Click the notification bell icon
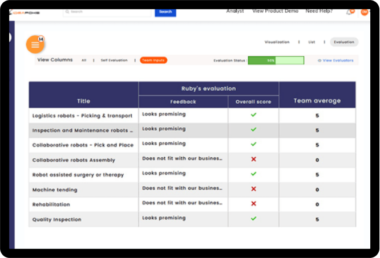This screenshot has height=258, width=380. pos(349,11)
